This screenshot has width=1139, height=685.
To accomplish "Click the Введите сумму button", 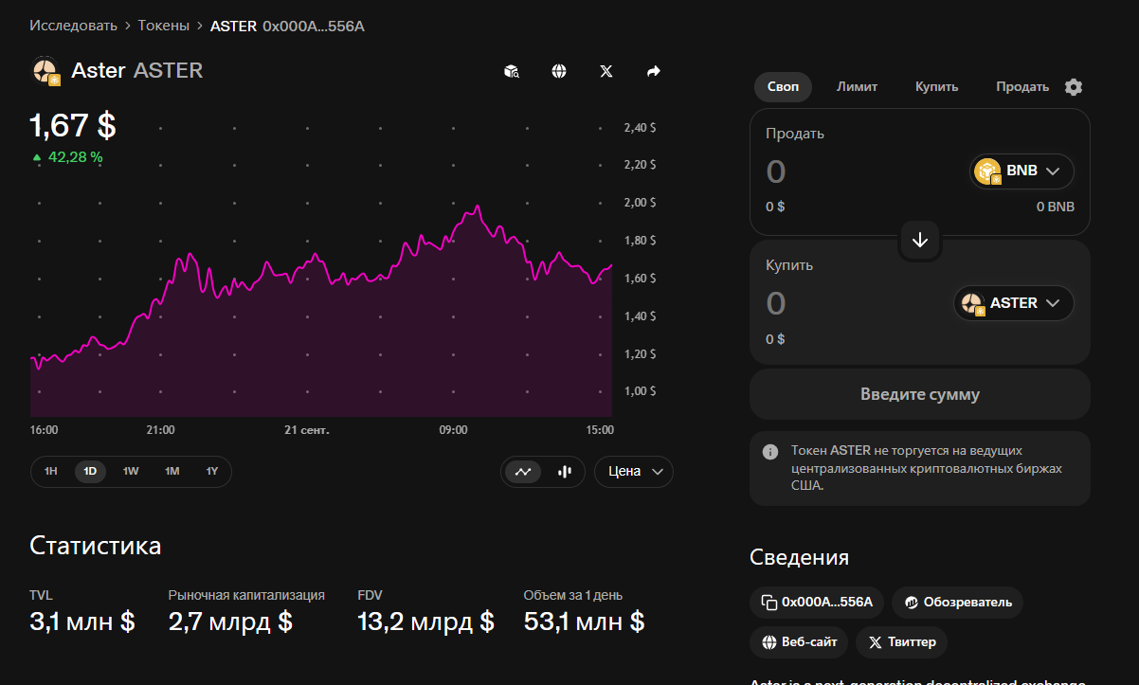I will pos(920,394).
